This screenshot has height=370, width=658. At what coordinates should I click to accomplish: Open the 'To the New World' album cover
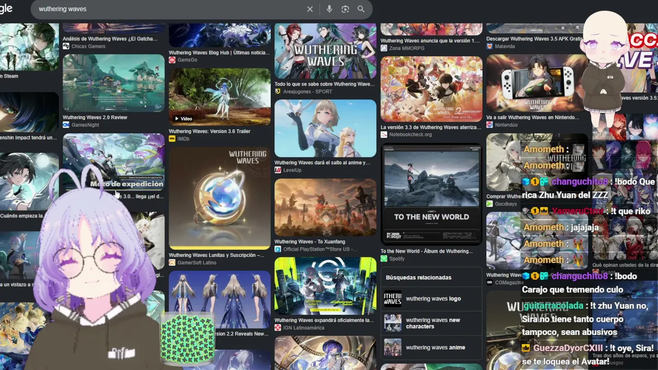(431, 194)
